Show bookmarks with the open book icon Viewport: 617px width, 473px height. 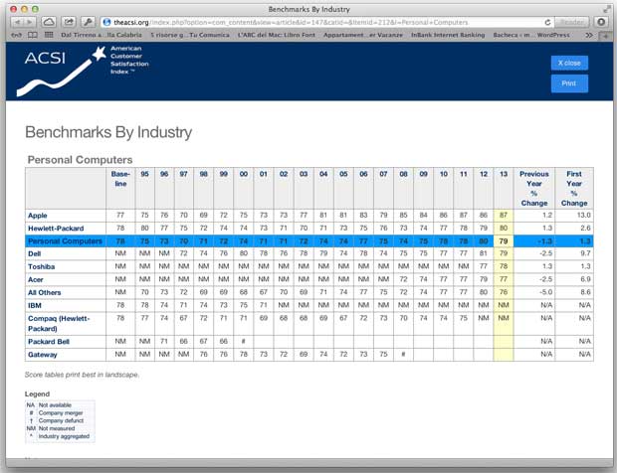[30, 35]
